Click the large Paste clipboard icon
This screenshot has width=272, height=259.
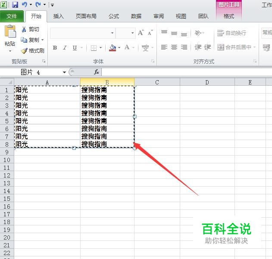[10, 31]
